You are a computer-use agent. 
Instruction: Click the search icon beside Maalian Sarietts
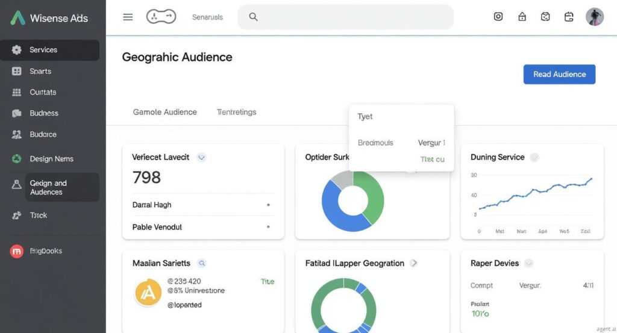pos(202,263)
